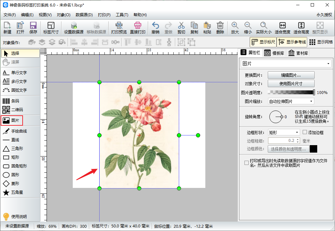The width and height of the screenshot is (335, 231).
Task: Open the 图片缩放 image scaling dropdown
Action: pyautogui.click(x=291, y=101)
